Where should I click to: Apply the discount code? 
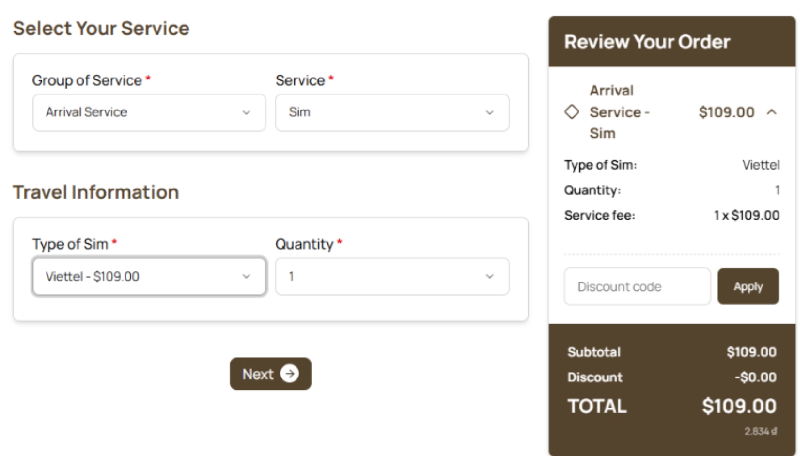click(x=748, y=286)
